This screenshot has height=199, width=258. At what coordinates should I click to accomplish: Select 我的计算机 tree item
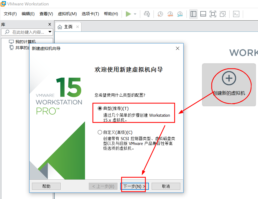click(x=22, y=42)
